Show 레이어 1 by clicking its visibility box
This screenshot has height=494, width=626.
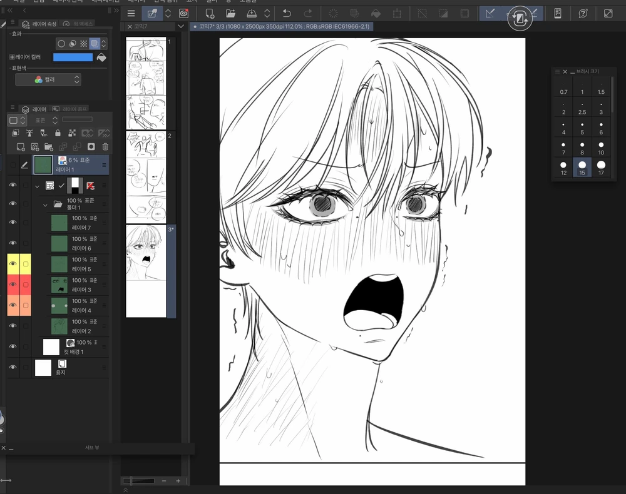[13, 164]
